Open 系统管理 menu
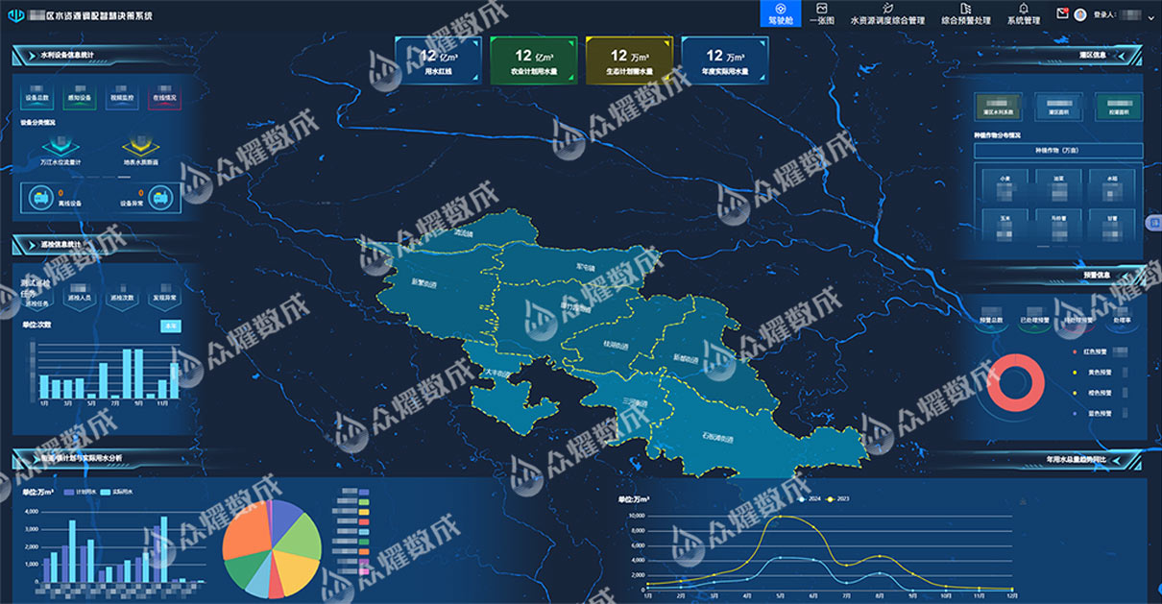 1023,13
